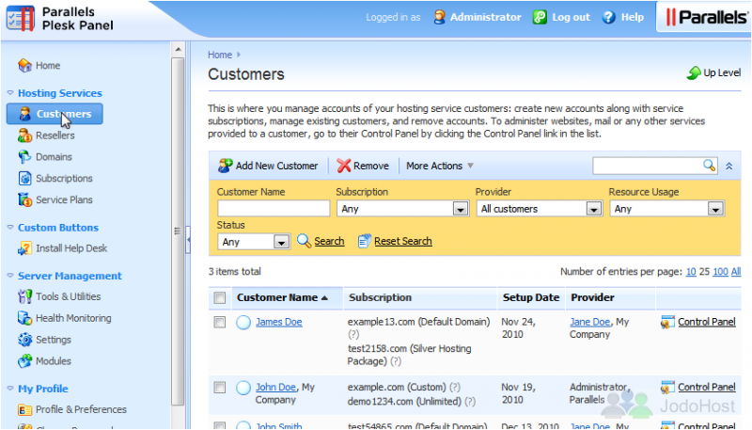This screenshot has height=430, width=752.
Task: Click the Control Panel icon for James Doe
Action: (667, 322)
